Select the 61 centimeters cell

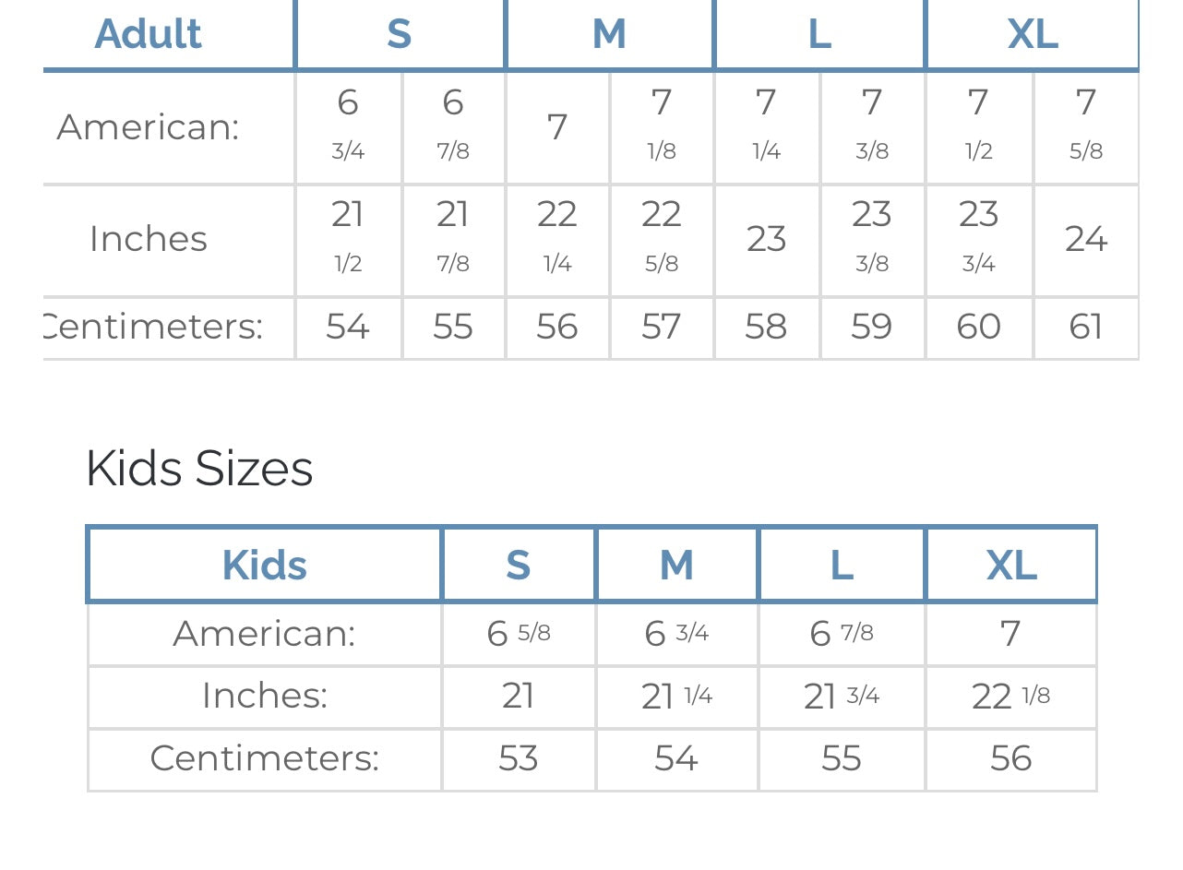pos(1085,327)
